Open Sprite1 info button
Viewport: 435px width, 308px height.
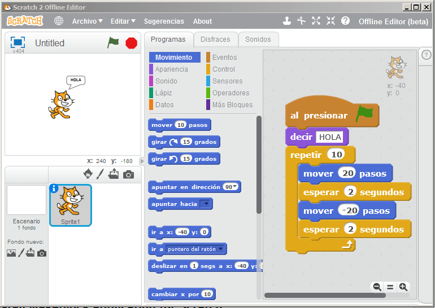[54, 188]
